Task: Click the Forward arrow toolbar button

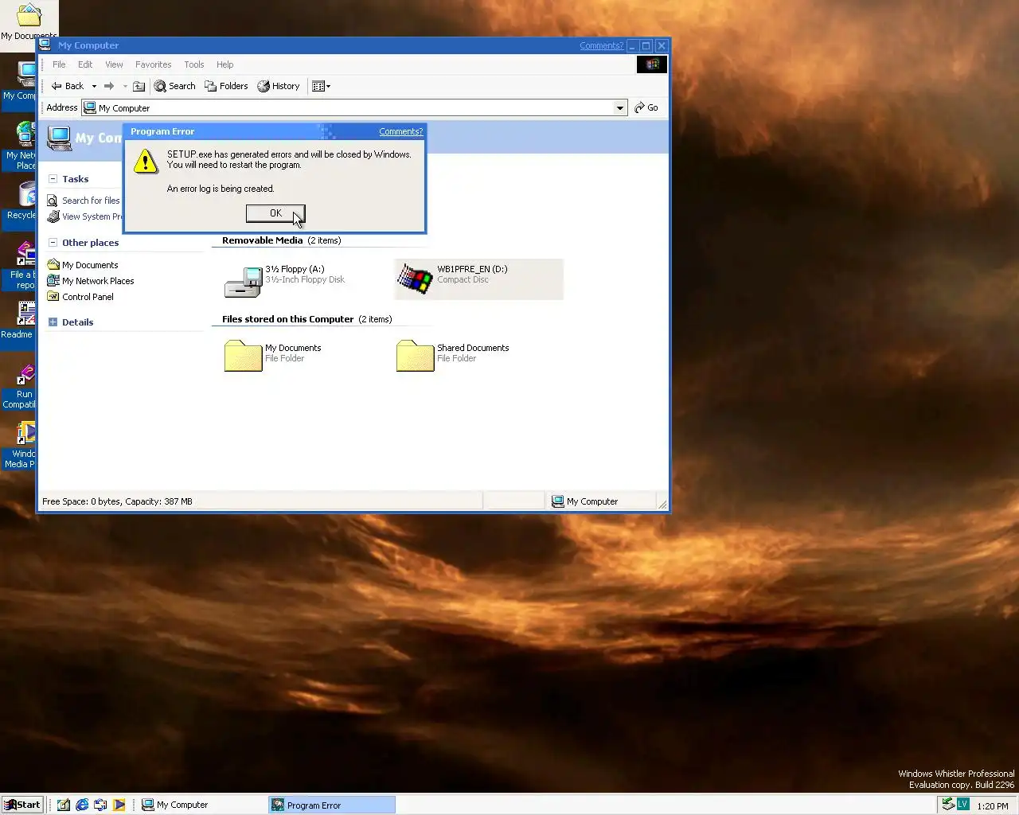Action: point(109,86)
